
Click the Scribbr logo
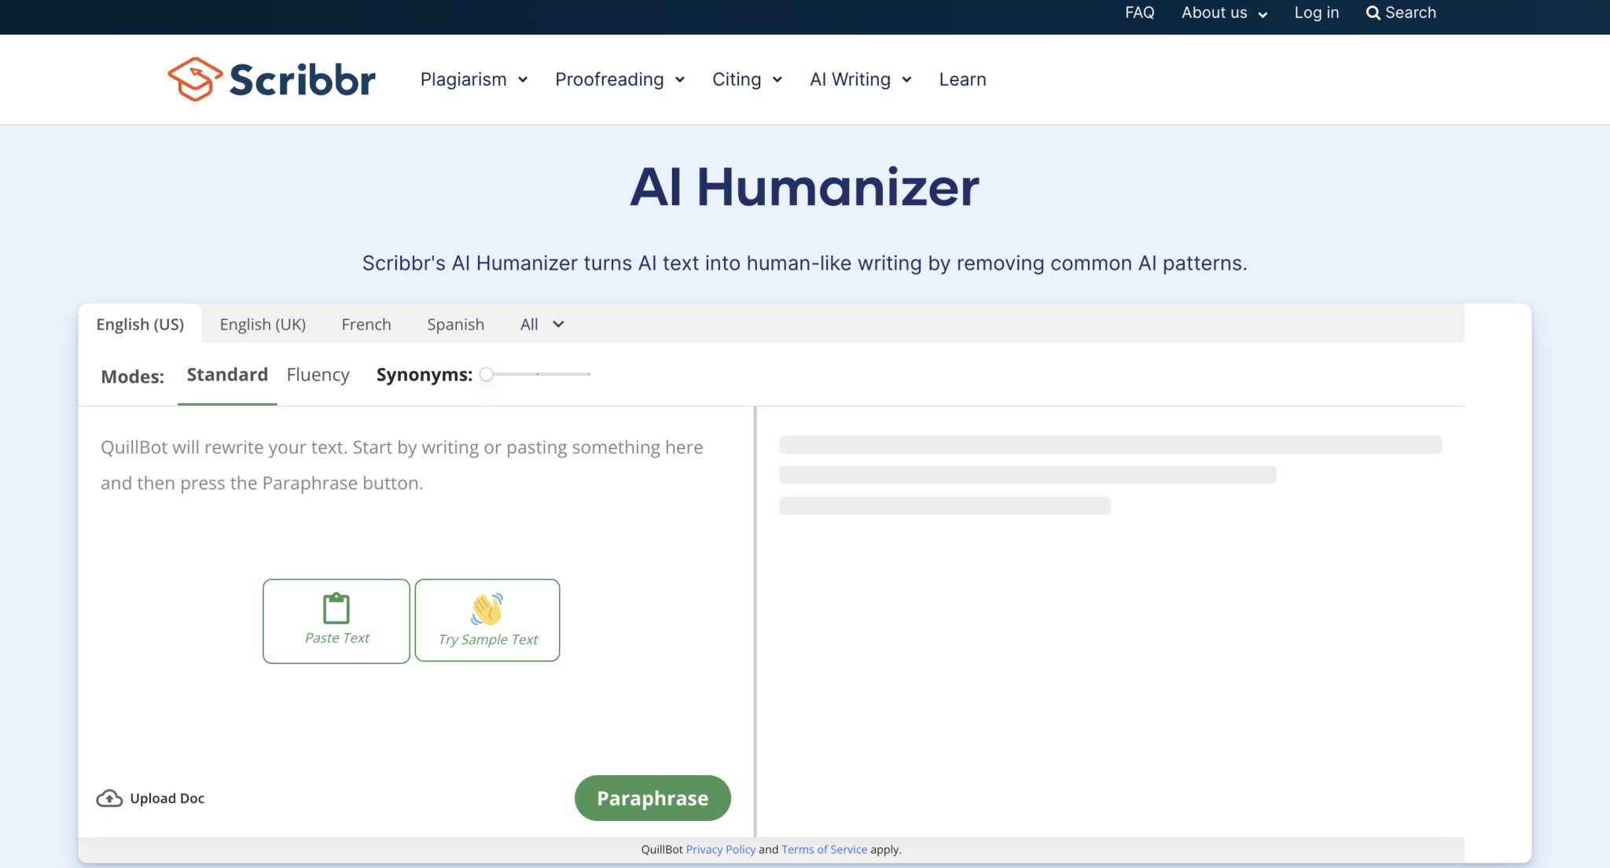[x=271, y=79]
